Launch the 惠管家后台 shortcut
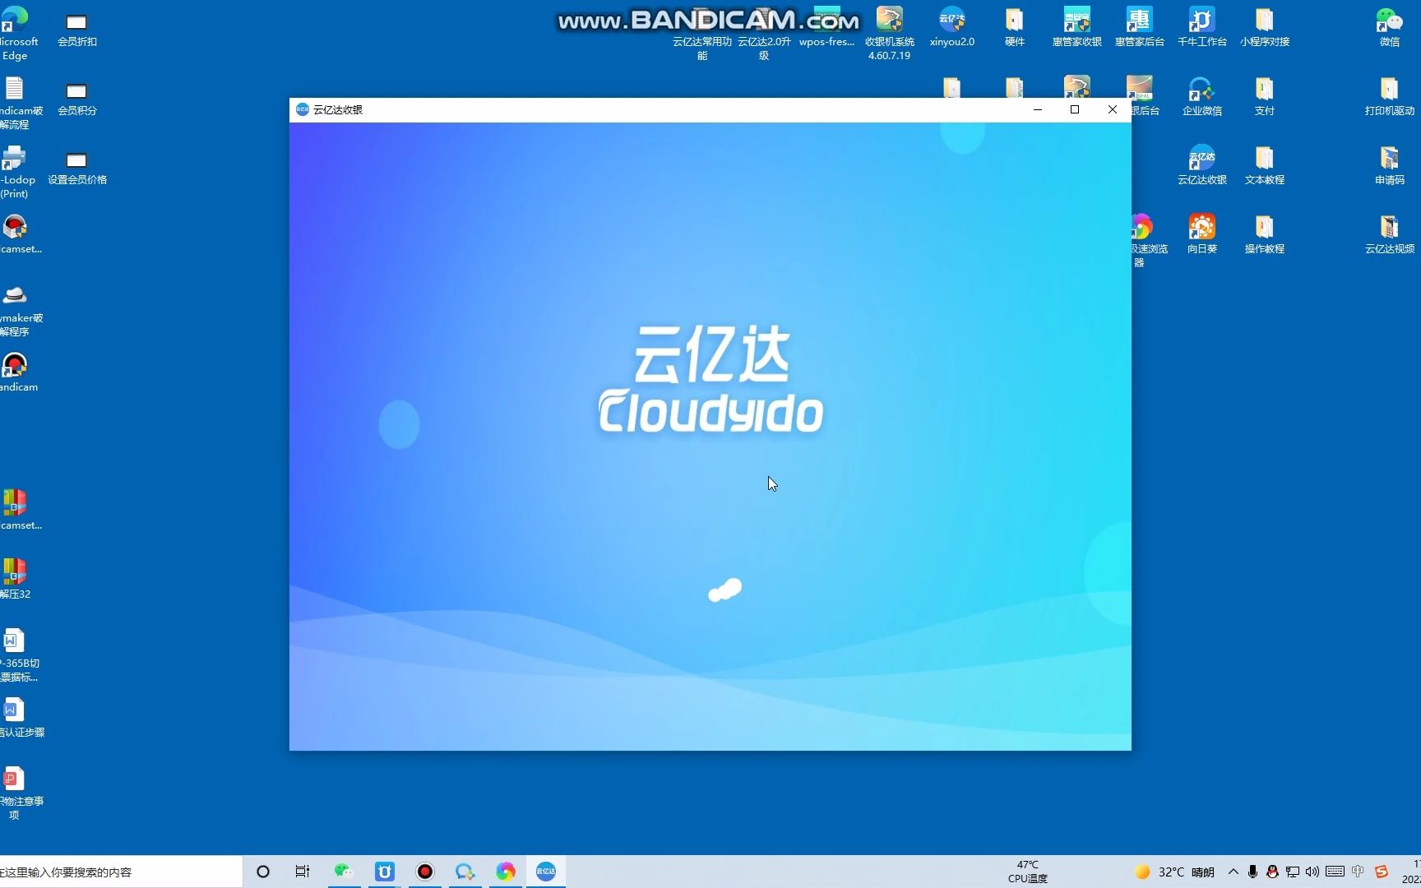Screen dimensions: 1421x888 click(x=1139, y=27)
